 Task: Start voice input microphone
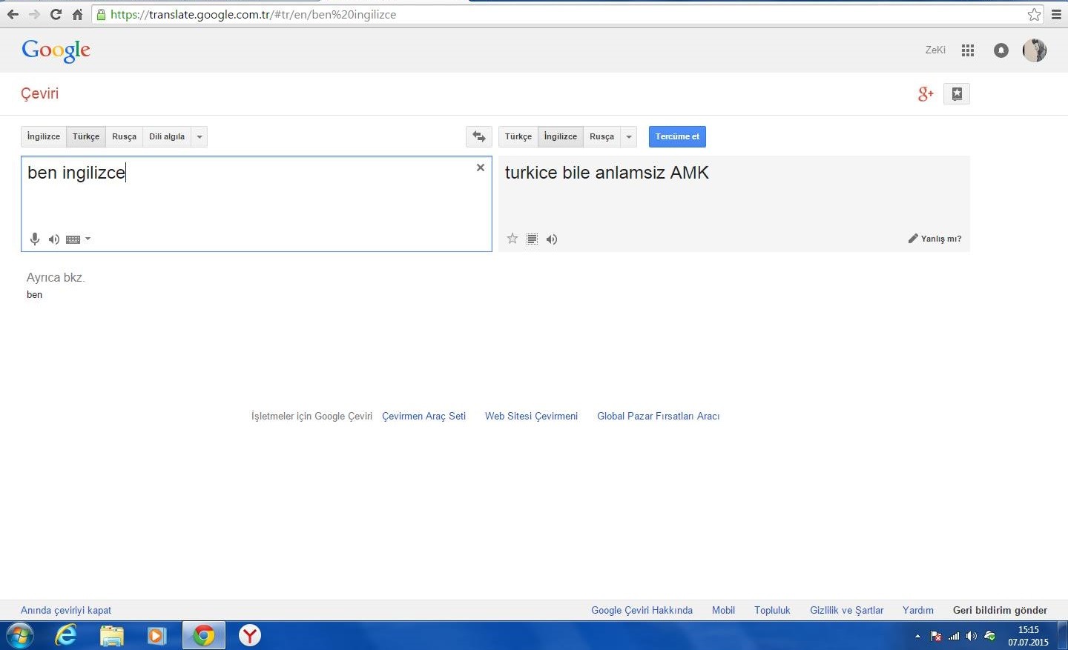coord(34,239)
